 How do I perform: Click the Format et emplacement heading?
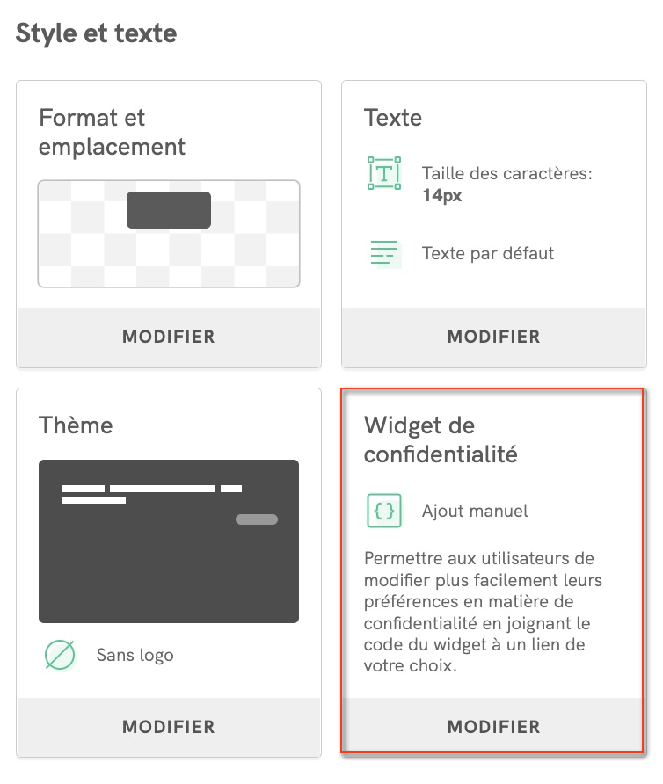coord(112,132)
